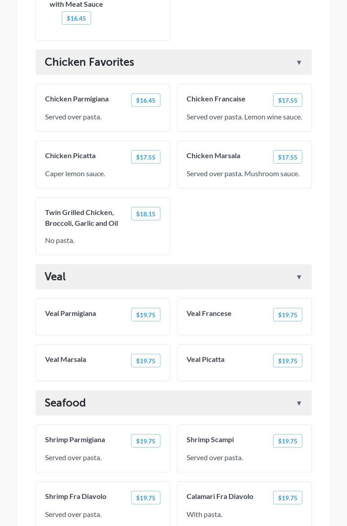Click the Veal Parmigiana price button
This screenshot has width=347, height=526.
click(x=146, y=315)
